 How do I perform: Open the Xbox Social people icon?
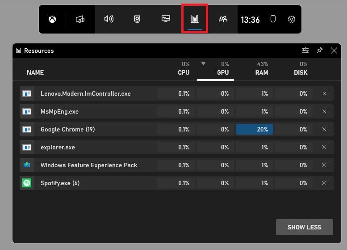pyautogui.click(x=223, y=19)
